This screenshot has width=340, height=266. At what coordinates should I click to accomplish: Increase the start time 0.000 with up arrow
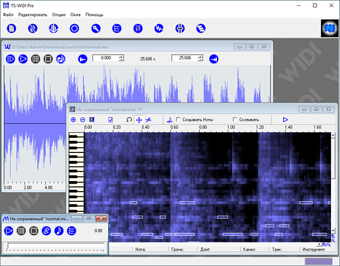pyautogui.click(x=121, y=56)
